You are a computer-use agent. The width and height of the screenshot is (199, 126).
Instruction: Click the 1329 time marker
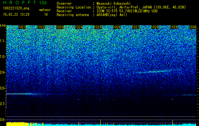[174, 27]
